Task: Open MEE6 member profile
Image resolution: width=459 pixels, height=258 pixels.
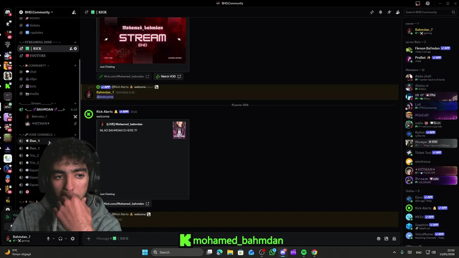Action: pyautogui.click(x=430, y=217)
